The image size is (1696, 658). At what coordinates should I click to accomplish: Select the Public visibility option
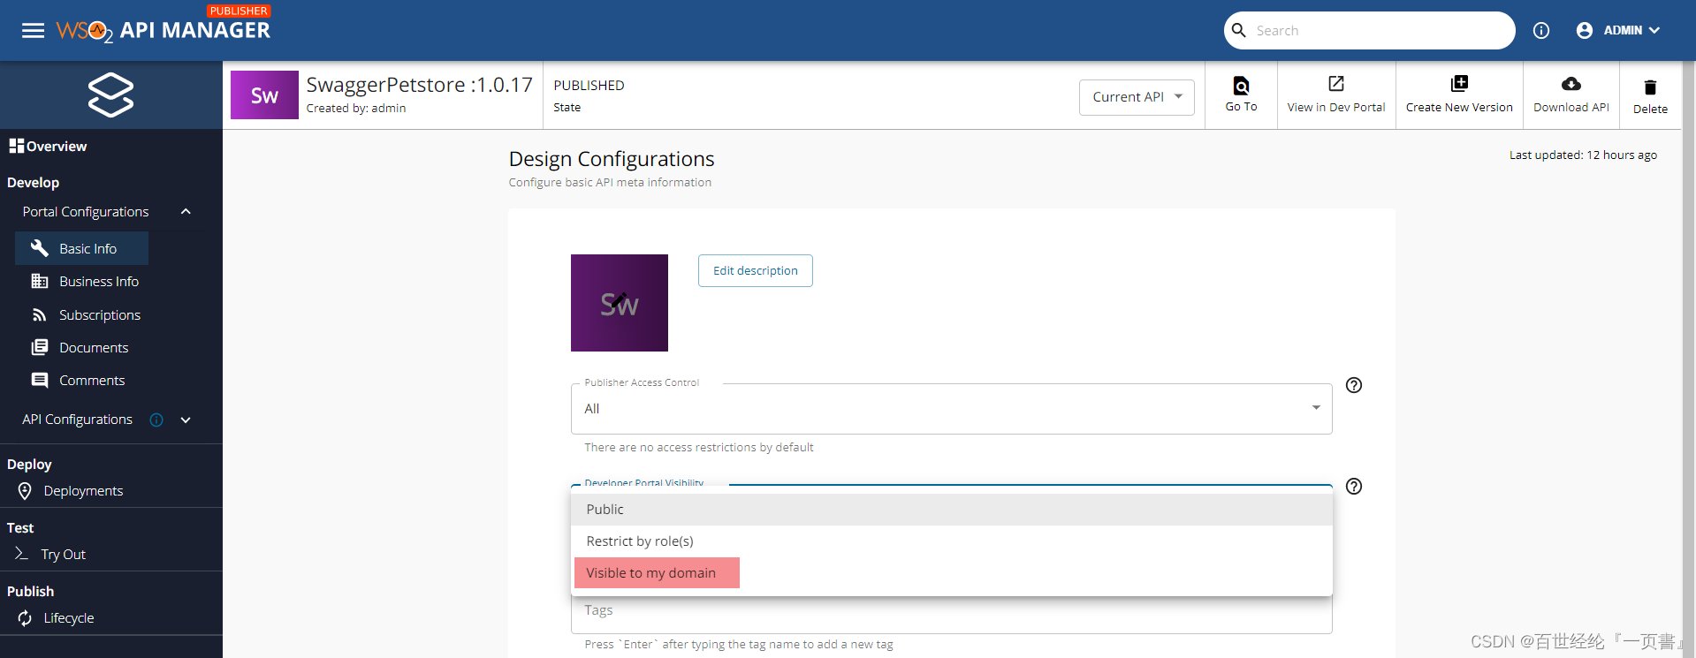952,510
